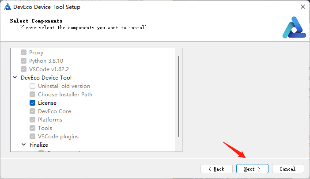Click the Proxy component checkbox
Screen dimensions: 310x179
(x=23, y=53)
